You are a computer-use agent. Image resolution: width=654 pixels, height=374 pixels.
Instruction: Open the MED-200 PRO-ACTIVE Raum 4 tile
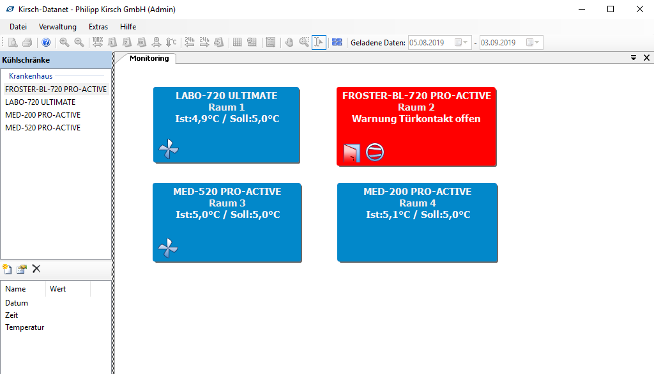417,222
